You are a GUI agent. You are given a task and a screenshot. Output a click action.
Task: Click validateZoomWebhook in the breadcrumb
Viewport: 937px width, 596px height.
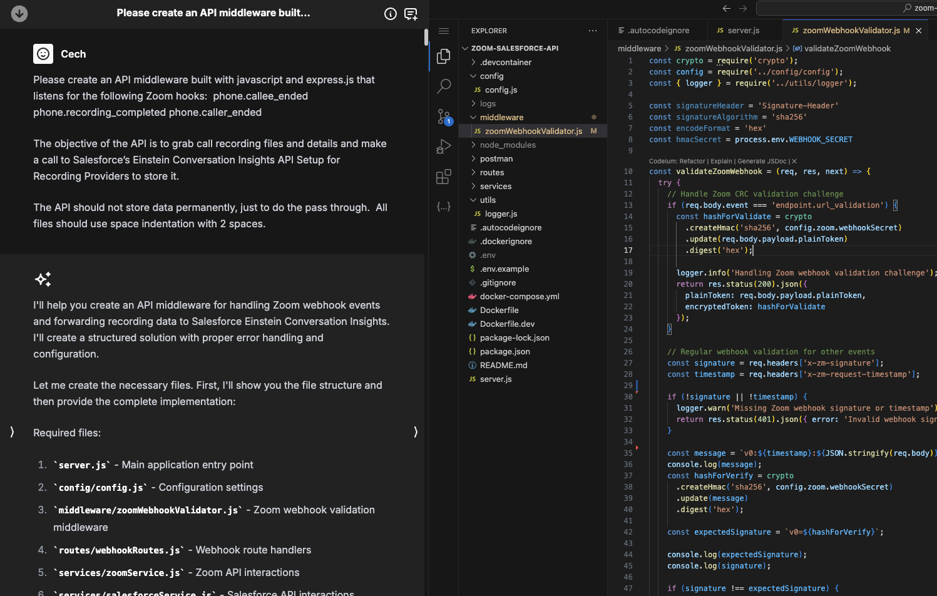pos(847,48)
